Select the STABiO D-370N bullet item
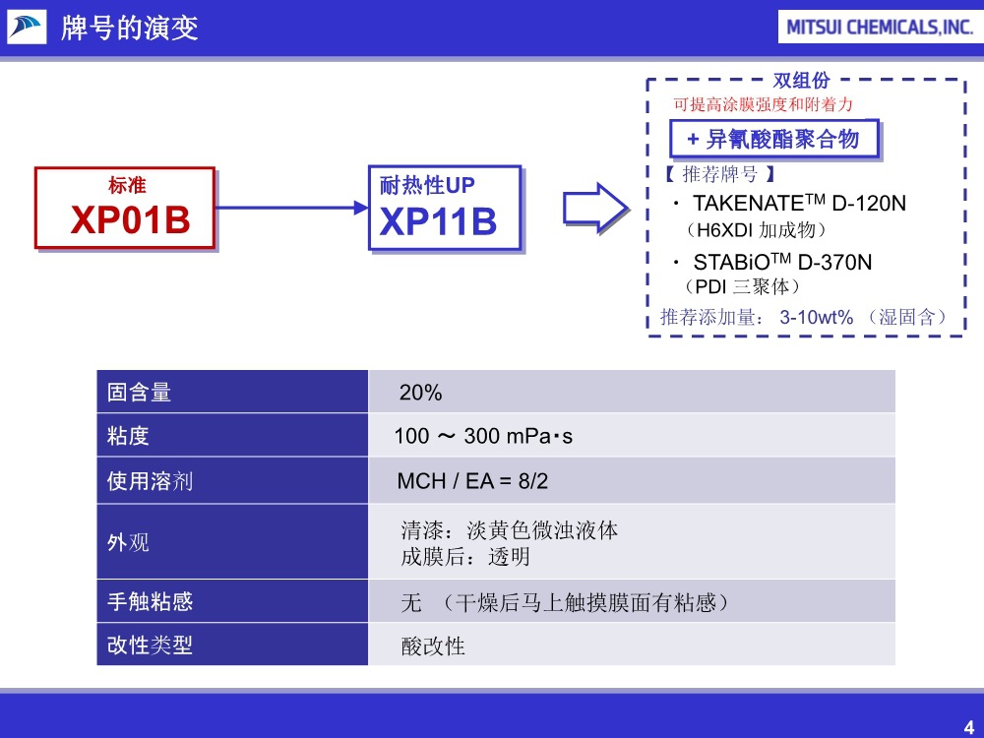The height and width of the screenshot is (738, 984). 782,263
